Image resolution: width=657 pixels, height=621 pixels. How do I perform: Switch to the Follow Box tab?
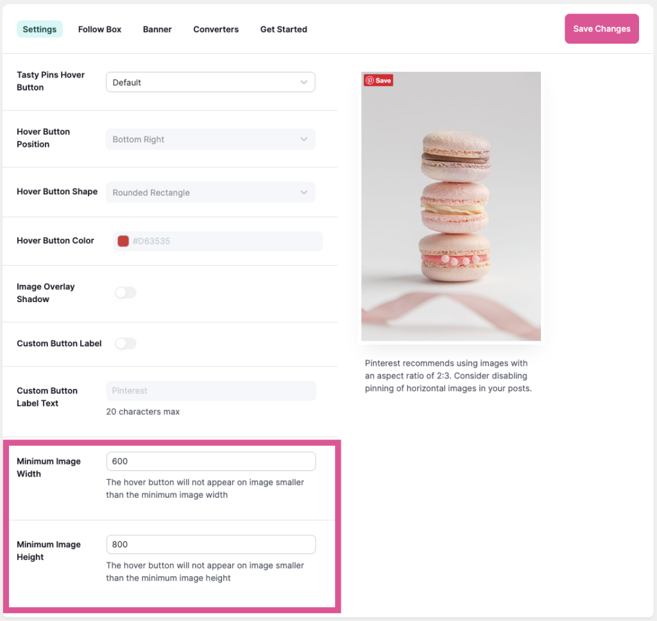(99, 29)
